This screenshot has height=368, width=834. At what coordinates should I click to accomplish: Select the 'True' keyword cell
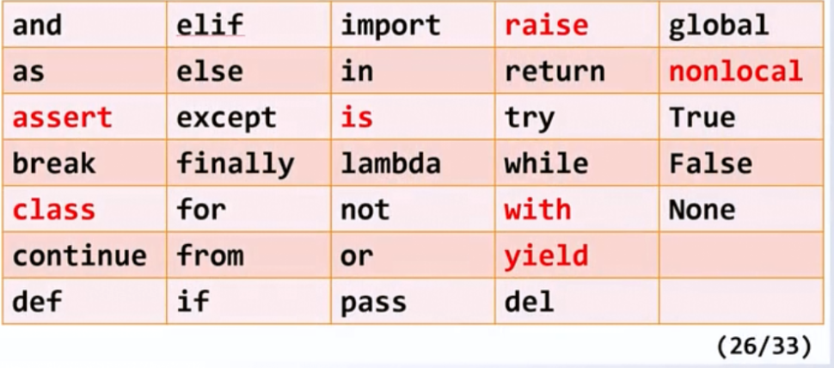pos(702,118)
